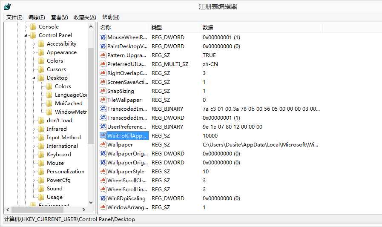Expand the Console tree node
This screenshot has height=227, width=382.
26,27
